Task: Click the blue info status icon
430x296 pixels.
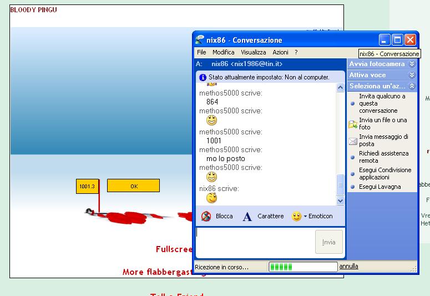Action: (x=203, y=77)
